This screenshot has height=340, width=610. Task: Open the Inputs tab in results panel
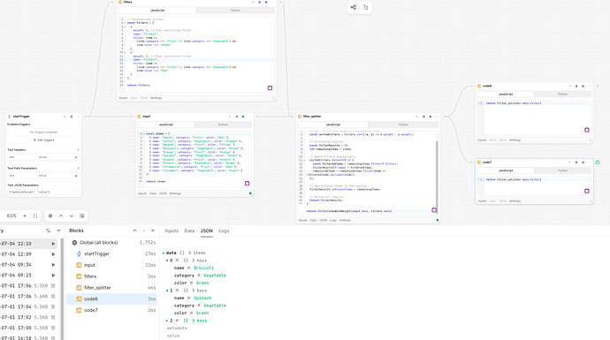pyautogui.click(x=172, y=230)
